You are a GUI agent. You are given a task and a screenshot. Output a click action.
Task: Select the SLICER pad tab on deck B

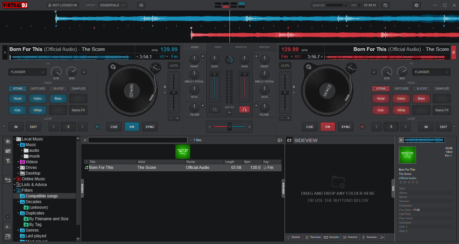tap(422, 88)
